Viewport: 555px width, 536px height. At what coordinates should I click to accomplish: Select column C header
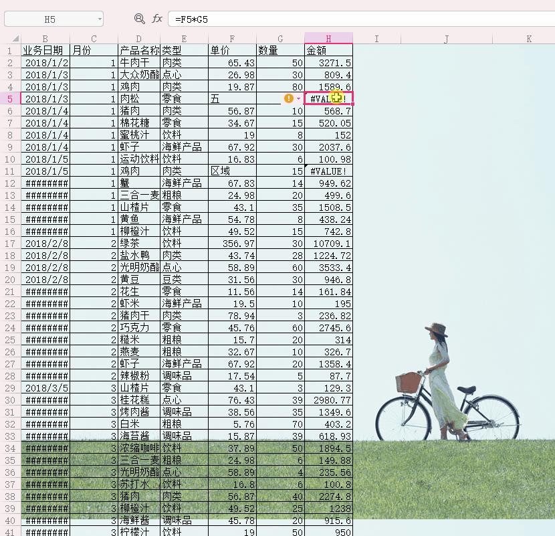click(94, 39)
